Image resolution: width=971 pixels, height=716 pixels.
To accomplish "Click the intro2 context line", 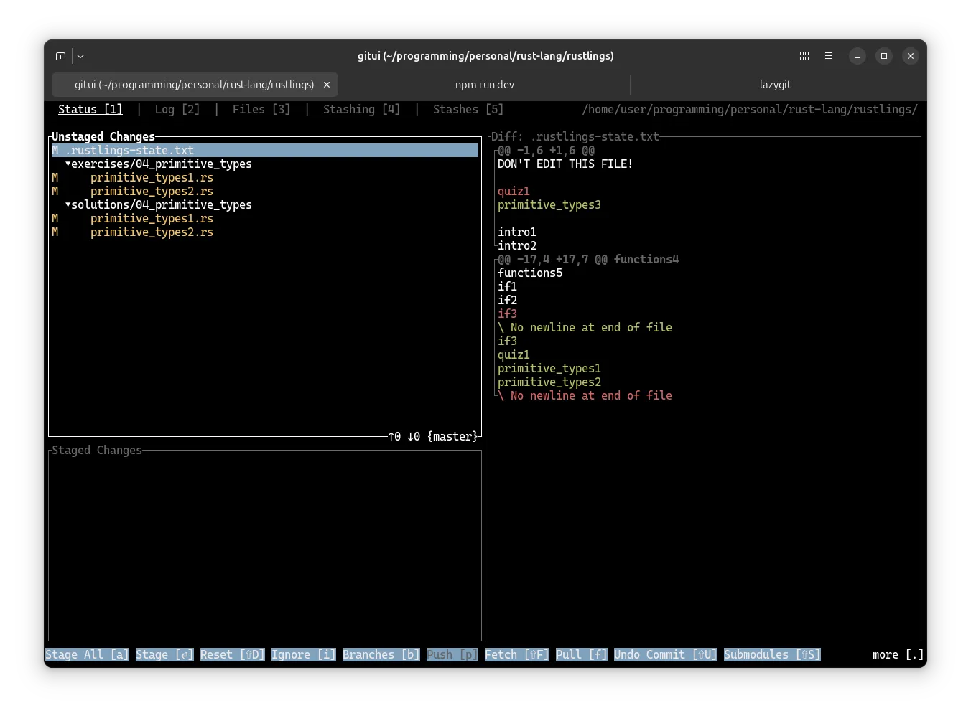I will pos(517,246).
